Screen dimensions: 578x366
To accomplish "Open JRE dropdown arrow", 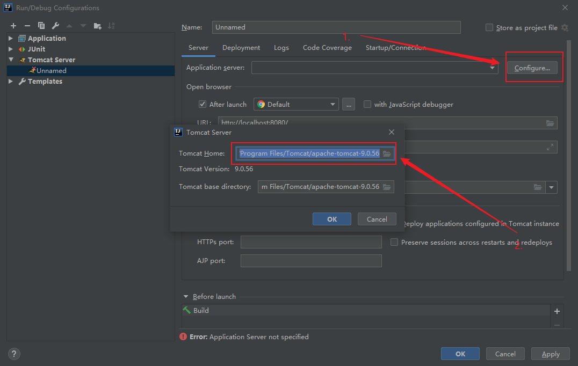I will click(552, 187).
